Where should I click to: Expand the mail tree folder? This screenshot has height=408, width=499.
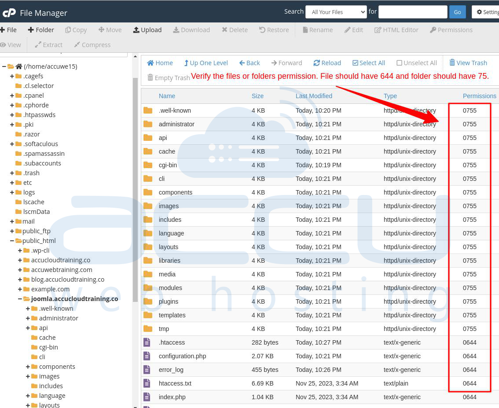(x=12, y=221)
